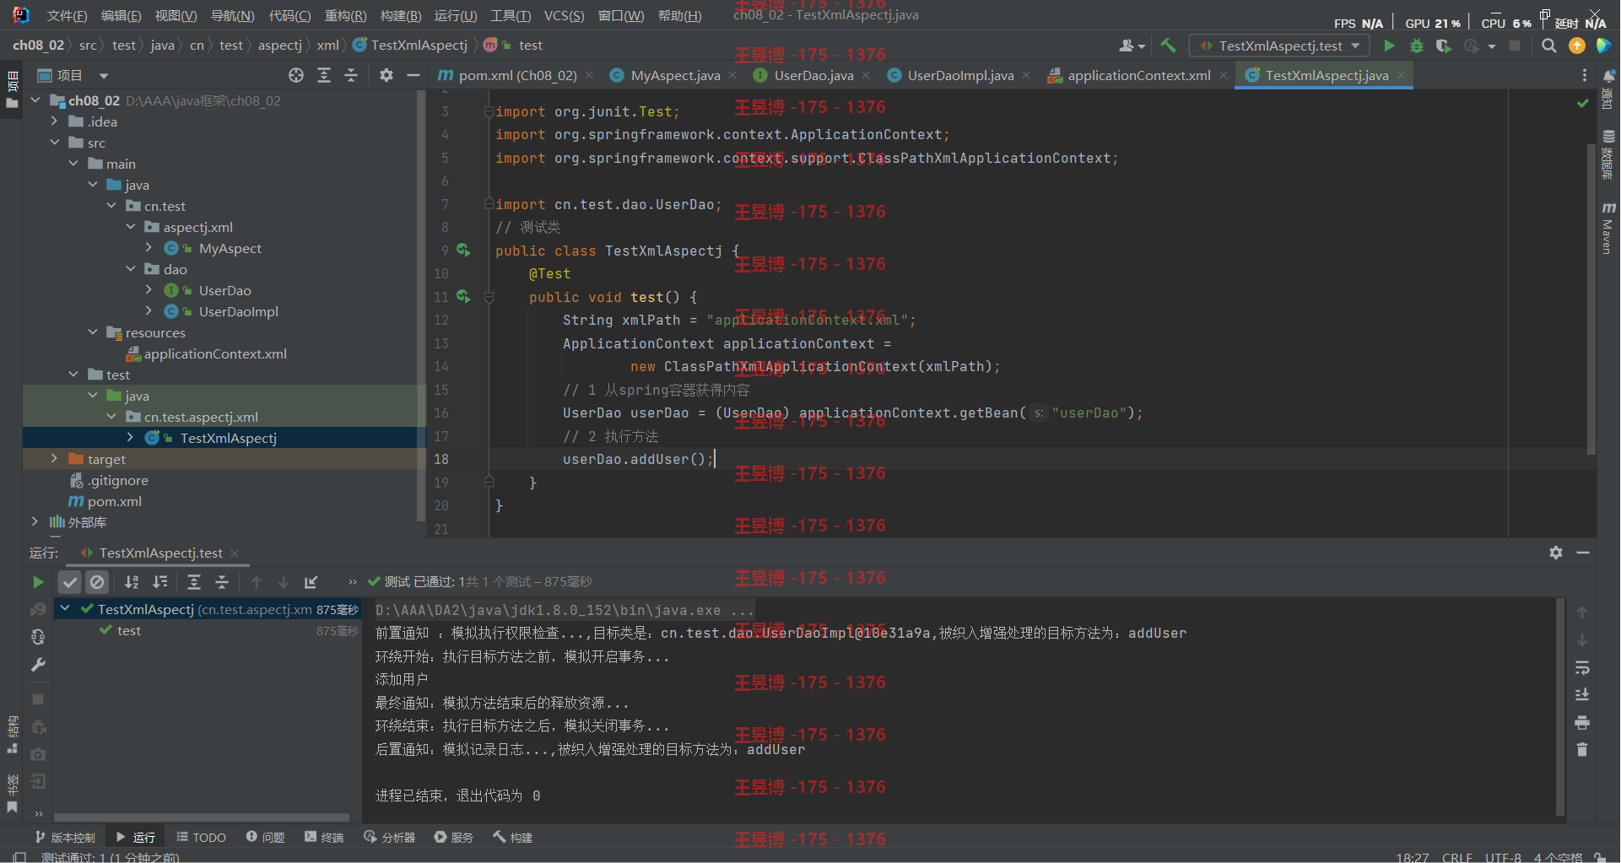Collapse all test results
Viewport: 1621px width, 863px height.
pyautogui.click(x=221, y=582)
